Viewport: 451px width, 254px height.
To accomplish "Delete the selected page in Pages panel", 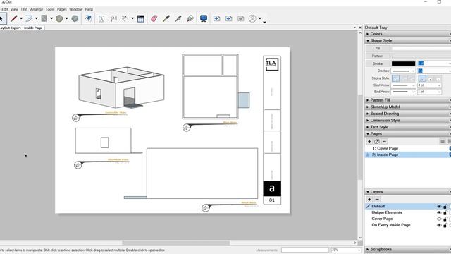I will pos(384,141).
